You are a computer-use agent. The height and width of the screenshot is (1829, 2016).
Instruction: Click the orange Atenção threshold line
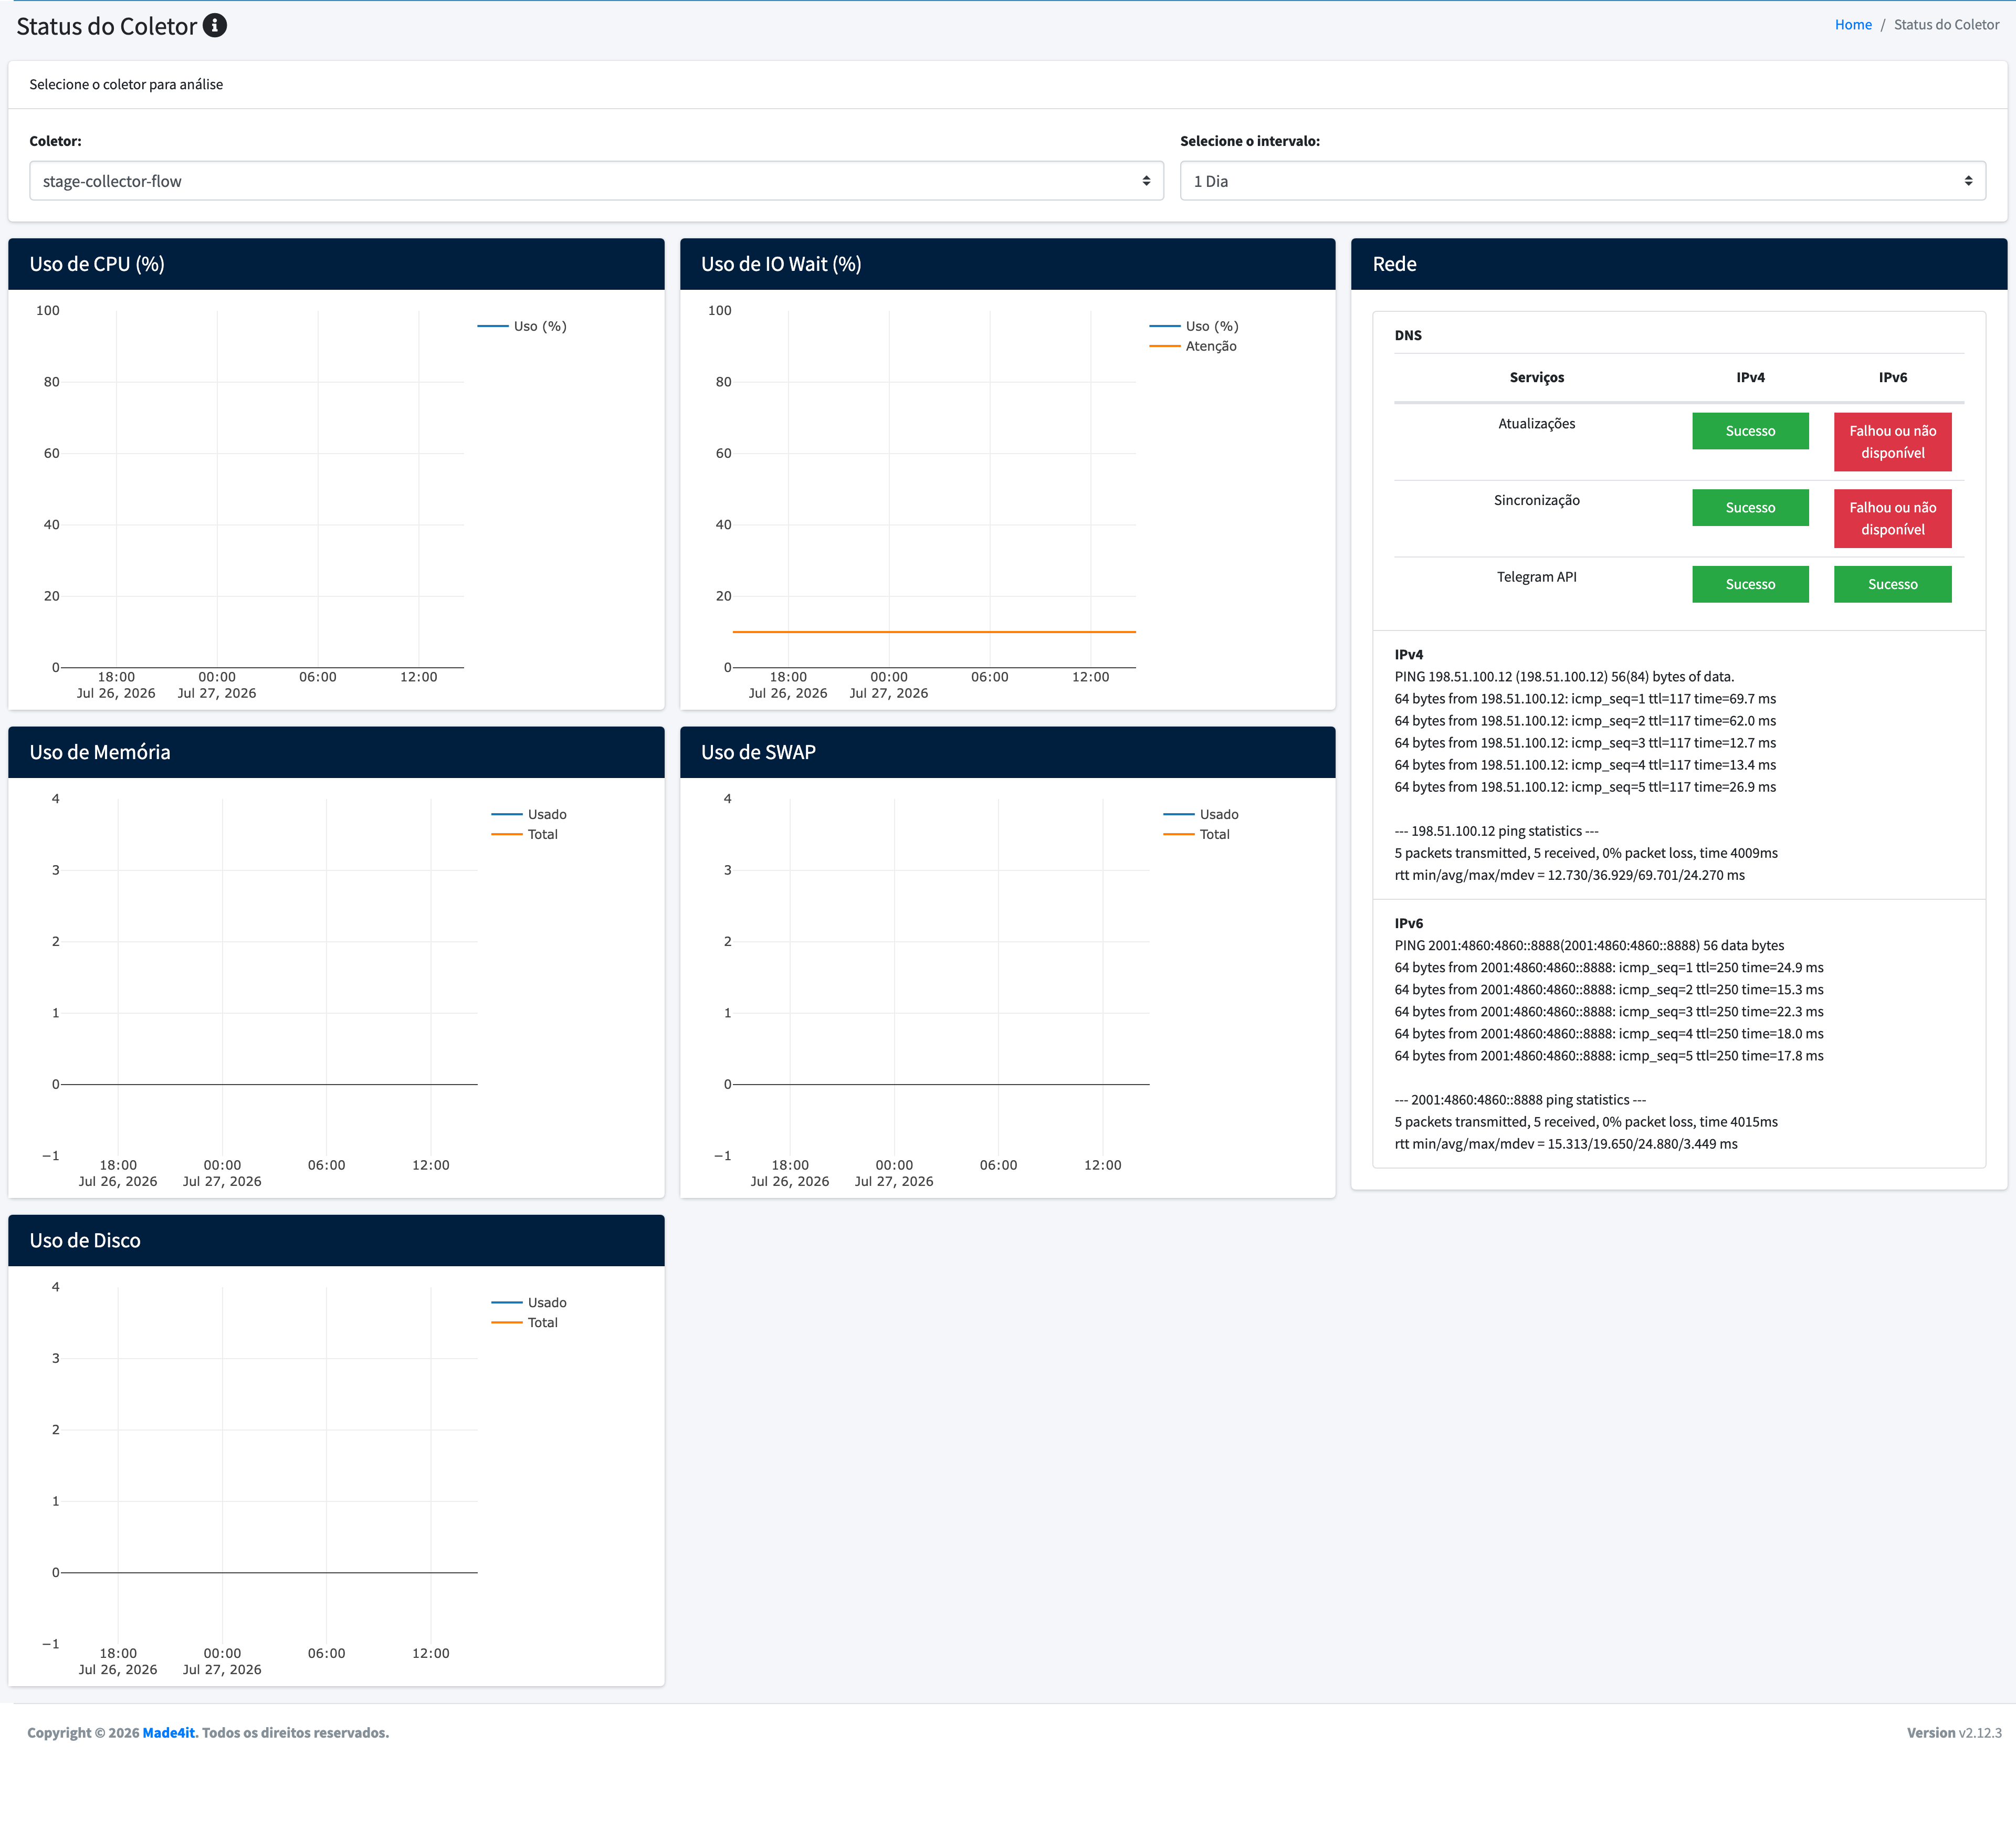[934, 632]
